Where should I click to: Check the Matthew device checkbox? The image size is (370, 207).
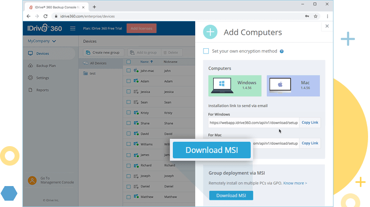click(x=129, y=197)
